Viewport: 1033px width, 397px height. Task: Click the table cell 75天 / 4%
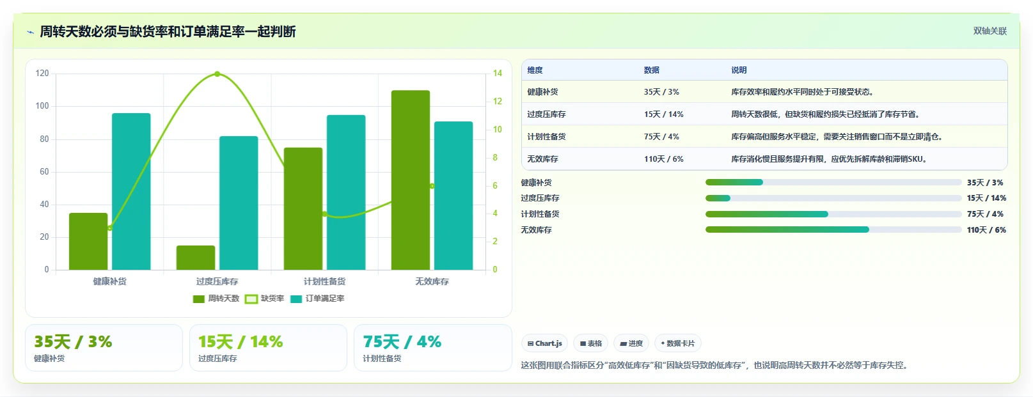pos(661,137)
